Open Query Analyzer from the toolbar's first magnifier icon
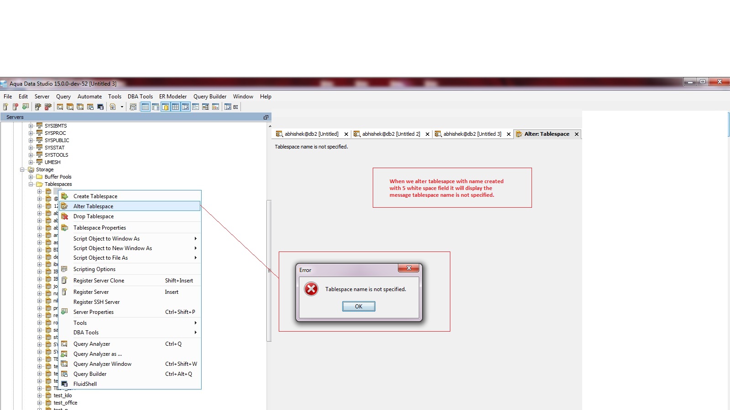Image resolution: width=730 pixels, height=410 pixels. [60, 107]
